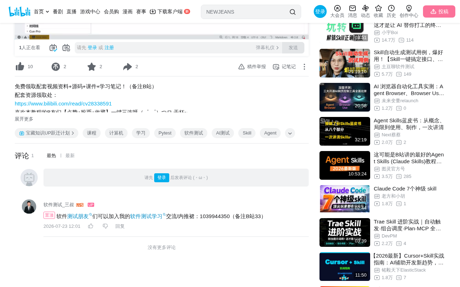Open the 动态 feed icon
The height and width of the screenshot is (287, 460).
(365, 8)
